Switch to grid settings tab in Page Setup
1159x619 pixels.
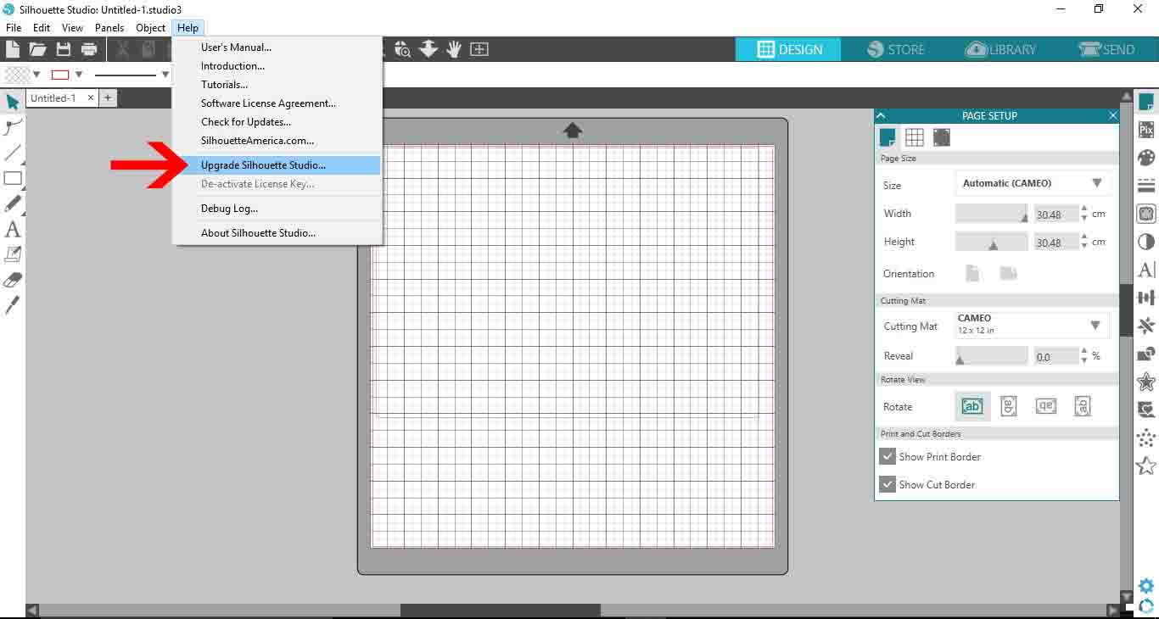tap(914, 137)
